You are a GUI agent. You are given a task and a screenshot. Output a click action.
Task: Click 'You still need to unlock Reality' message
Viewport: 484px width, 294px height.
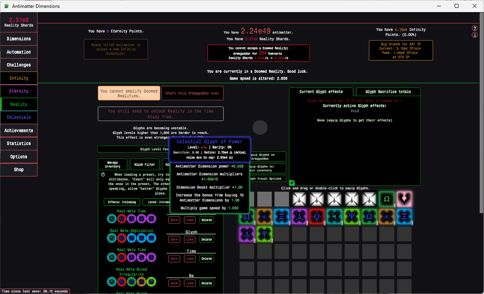[161, 114]
